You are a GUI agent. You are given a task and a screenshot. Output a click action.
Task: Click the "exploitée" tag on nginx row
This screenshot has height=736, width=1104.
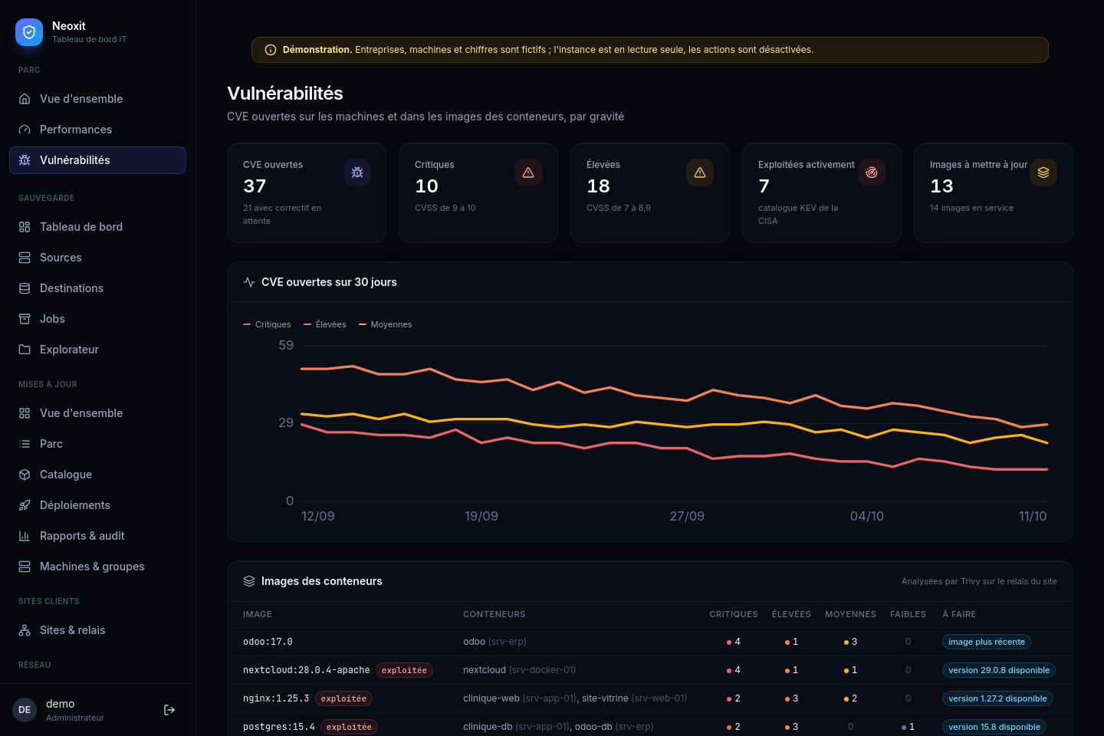click(x=343, y=698)
